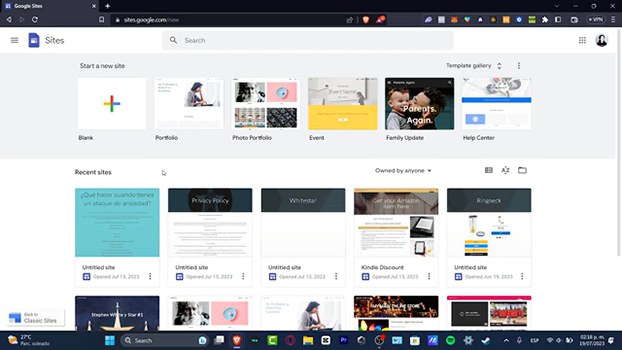Open the ESP language indicator
The height and width of the screenshot is (350, 622).
coord(534,340)
